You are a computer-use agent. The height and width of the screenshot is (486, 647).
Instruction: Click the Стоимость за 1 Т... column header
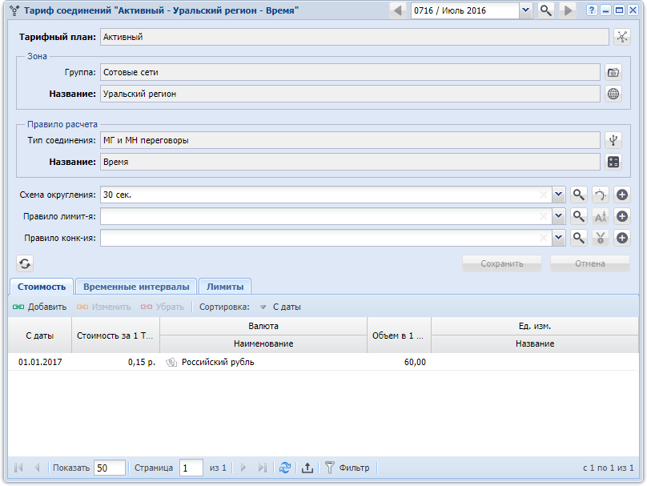pyautogui.click(x=115, y=335)
